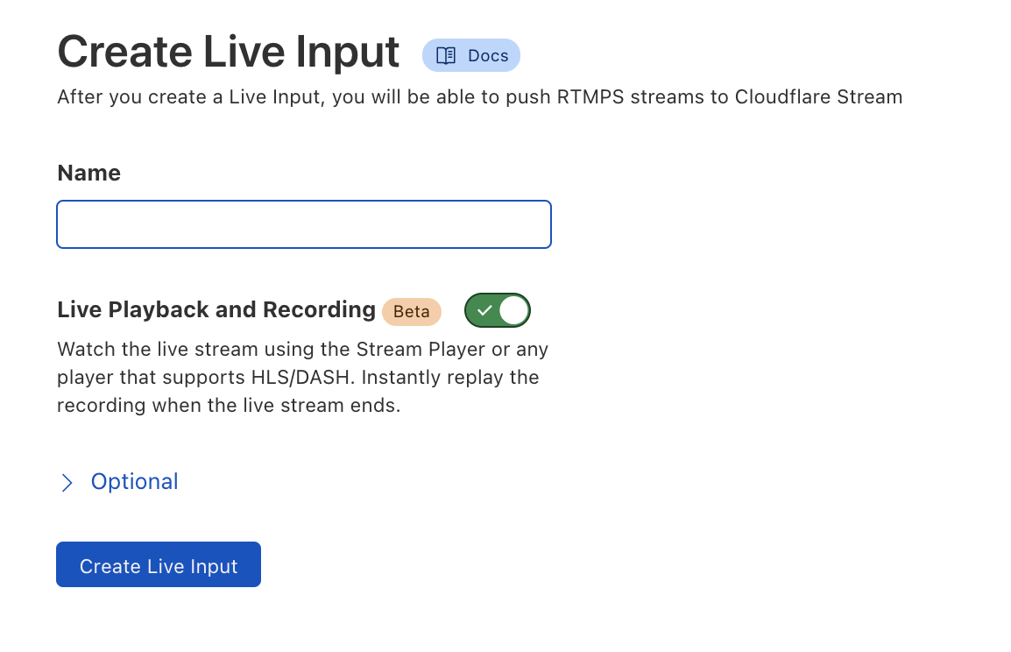Click the Create Live Input heading
This screenshot has width=1011, height=652.
227,51
